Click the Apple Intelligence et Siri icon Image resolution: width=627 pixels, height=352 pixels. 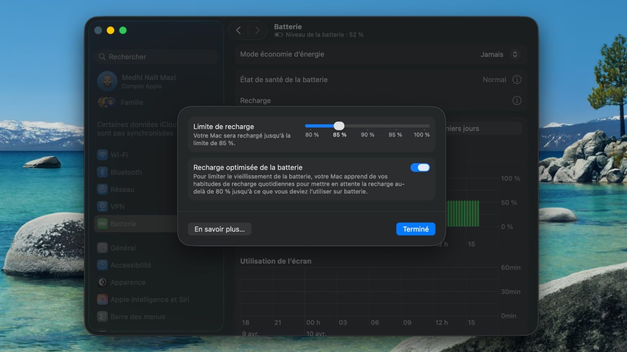[x=102, y=299]
